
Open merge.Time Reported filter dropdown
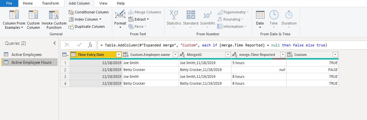coord(283,55)
